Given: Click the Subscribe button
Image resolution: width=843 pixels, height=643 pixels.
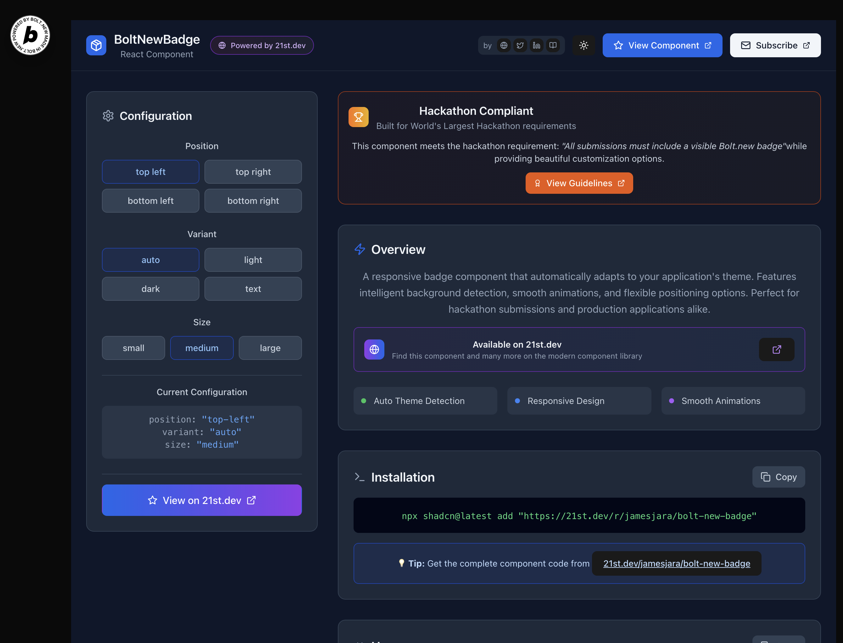Looking at the screenshot, I should [x=775, y=46].
